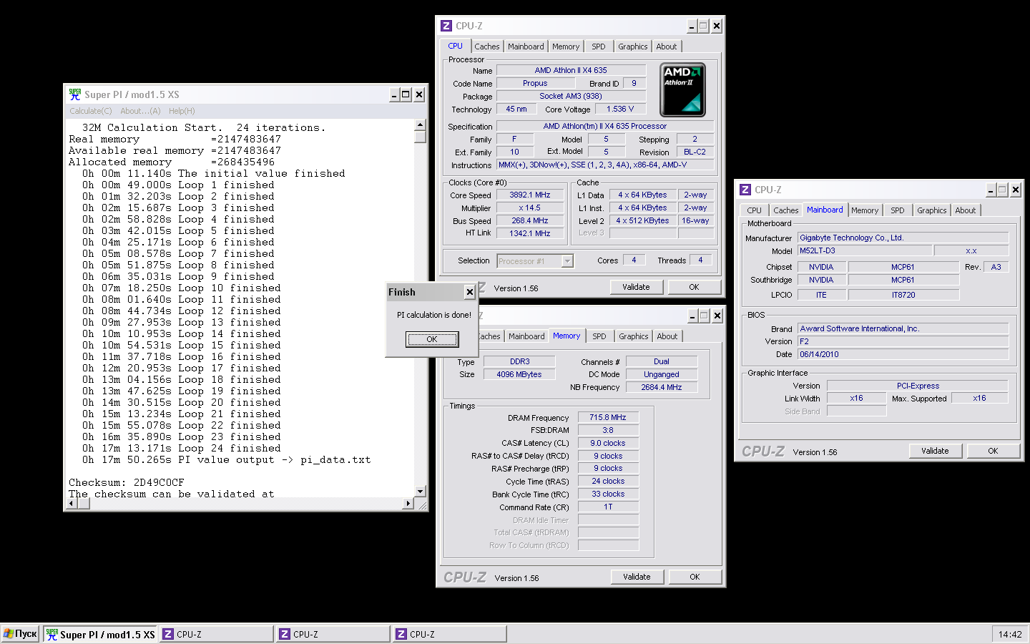
Task: Click the CAS# Latency value 9.0 clocks
Action: (608, 443)
